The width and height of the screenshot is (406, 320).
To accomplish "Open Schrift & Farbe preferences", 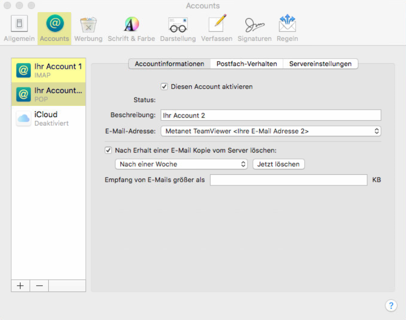I will coord(131,29).
